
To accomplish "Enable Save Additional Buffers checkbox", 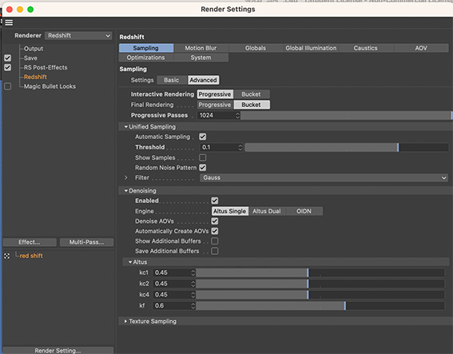I will [215, 251].
